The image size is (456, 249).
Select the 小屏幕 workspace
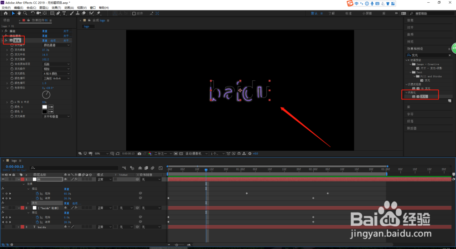(x=367, y=14)
